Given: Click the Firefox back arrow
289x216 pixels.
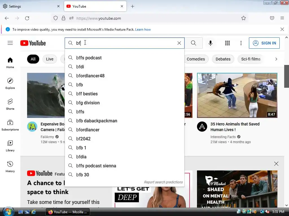Looking at the screenshot, I should pyautogui.click(x=7, y=18).
